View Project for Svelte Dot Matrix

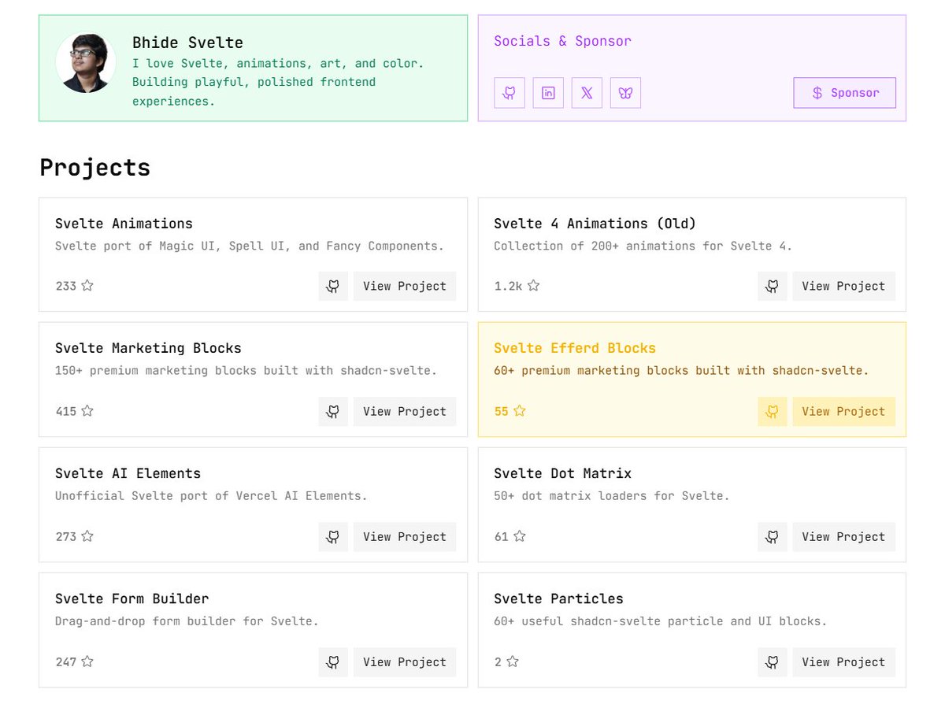pos(843,537)
